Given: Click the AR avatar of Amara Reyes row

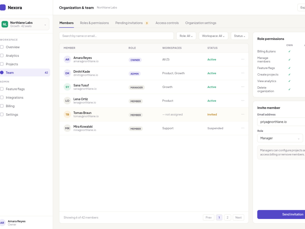Looking at the screenshot, I should [67, 60].
